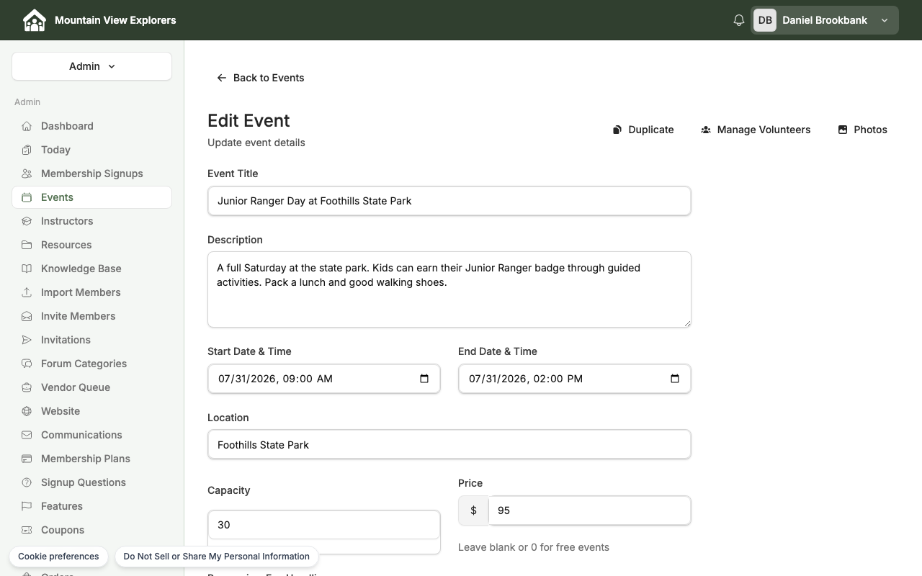Click the Duplicate copy icon

pyautogui.click(x=617, y=130)
